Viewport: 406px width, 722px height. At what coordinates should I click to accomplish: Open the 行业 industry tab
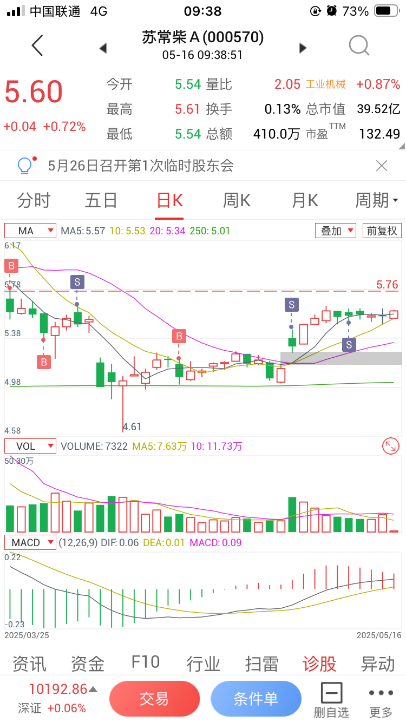point(204,664)
